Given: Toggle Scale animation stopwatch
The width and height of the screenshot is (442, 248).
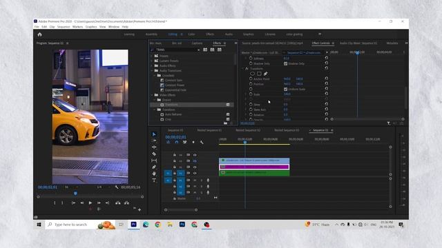Looking at the screenshot, I should click(x=251, y=94).
